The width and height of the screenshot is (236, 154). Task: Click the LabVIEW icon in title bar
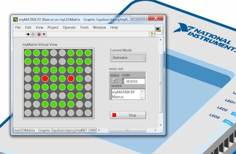(16, 19)
